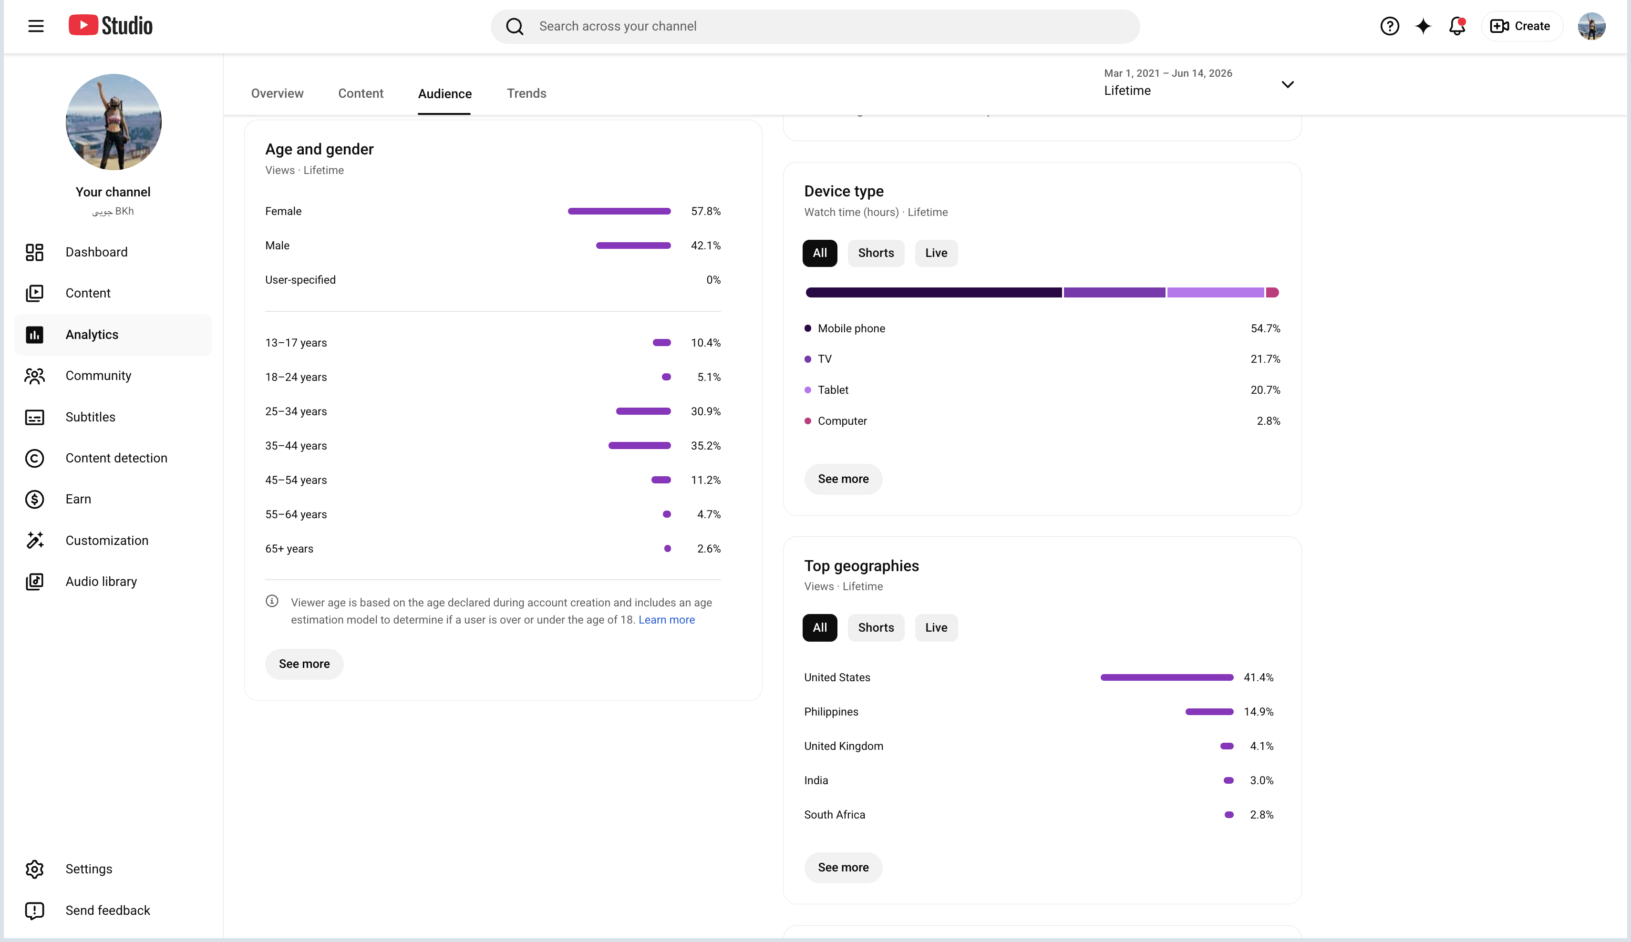Click the Analytics bar chart icon

34,335
